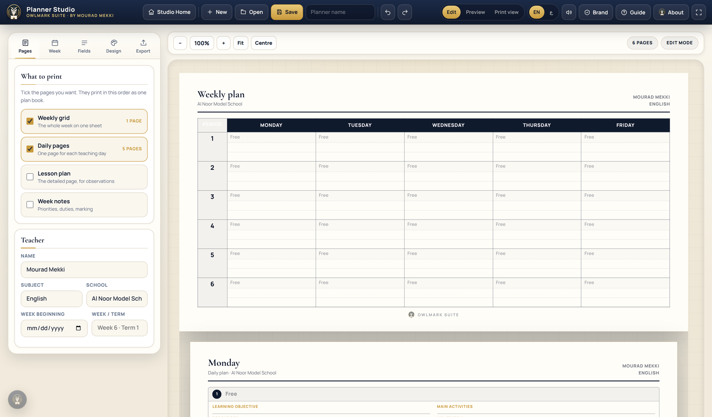Image resolution: width=712 pixels, height=417 pixels.
Task: Click the Subject field English
Action: point(51,299)
